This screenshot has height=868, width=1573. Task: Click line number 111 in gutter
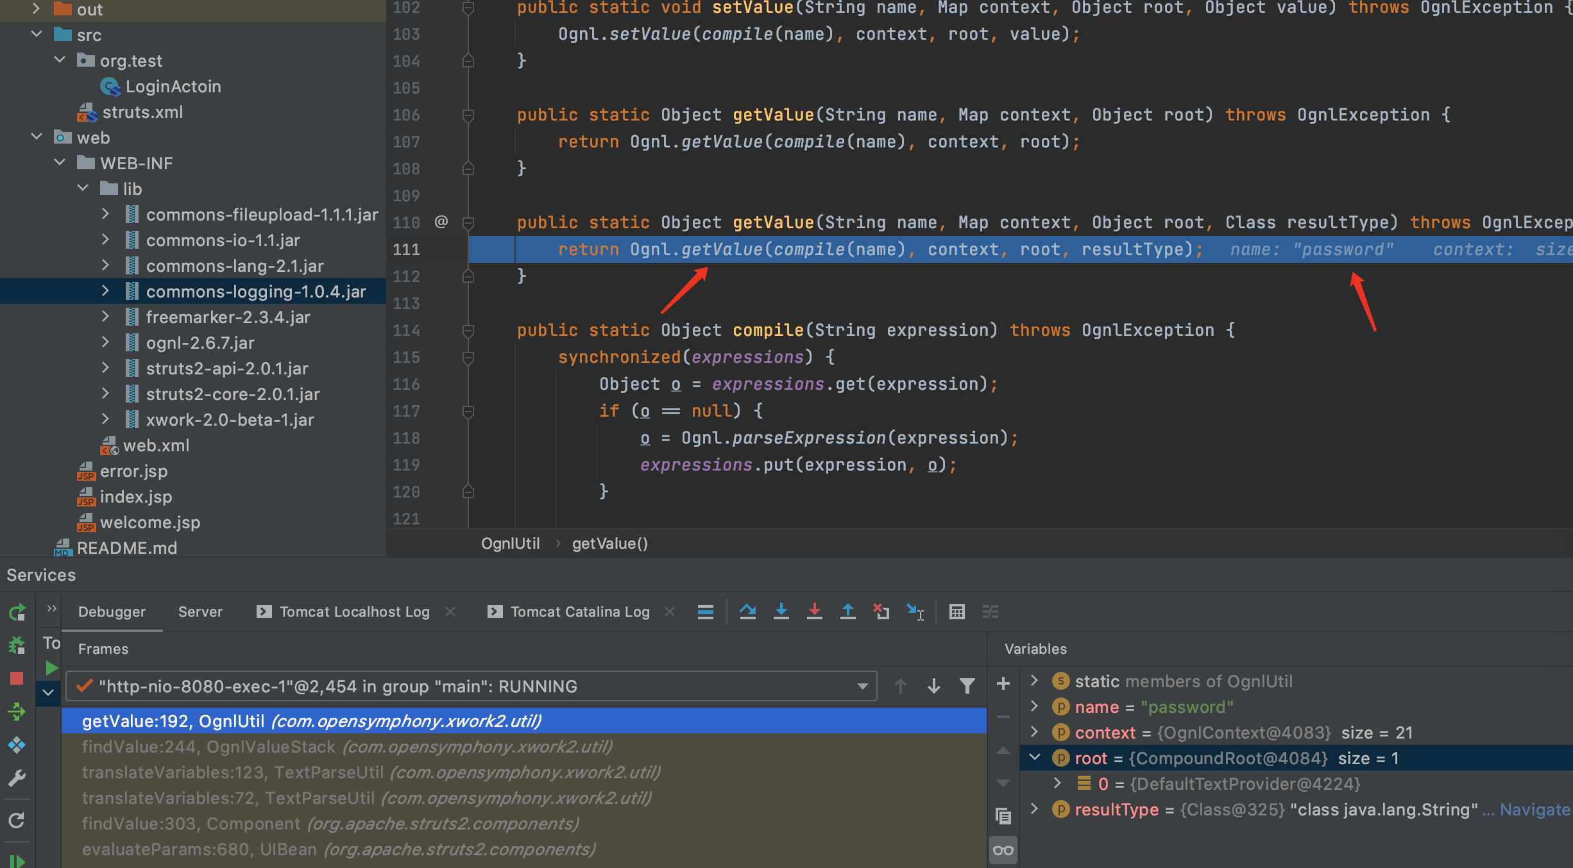(x=407, y=249)
